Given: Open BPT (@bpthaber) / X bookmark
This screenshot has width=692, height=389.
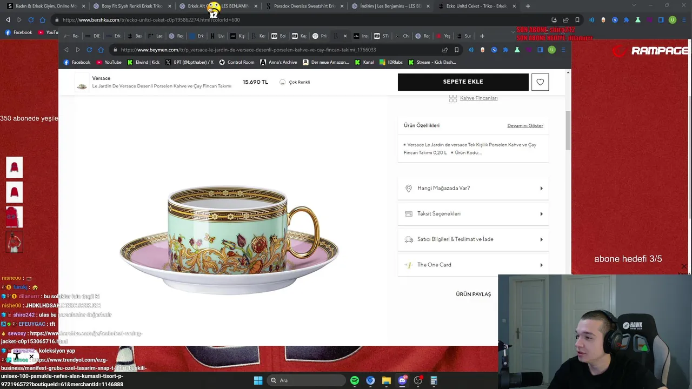Looking at the screenshot, I should [x=189, y=62].
